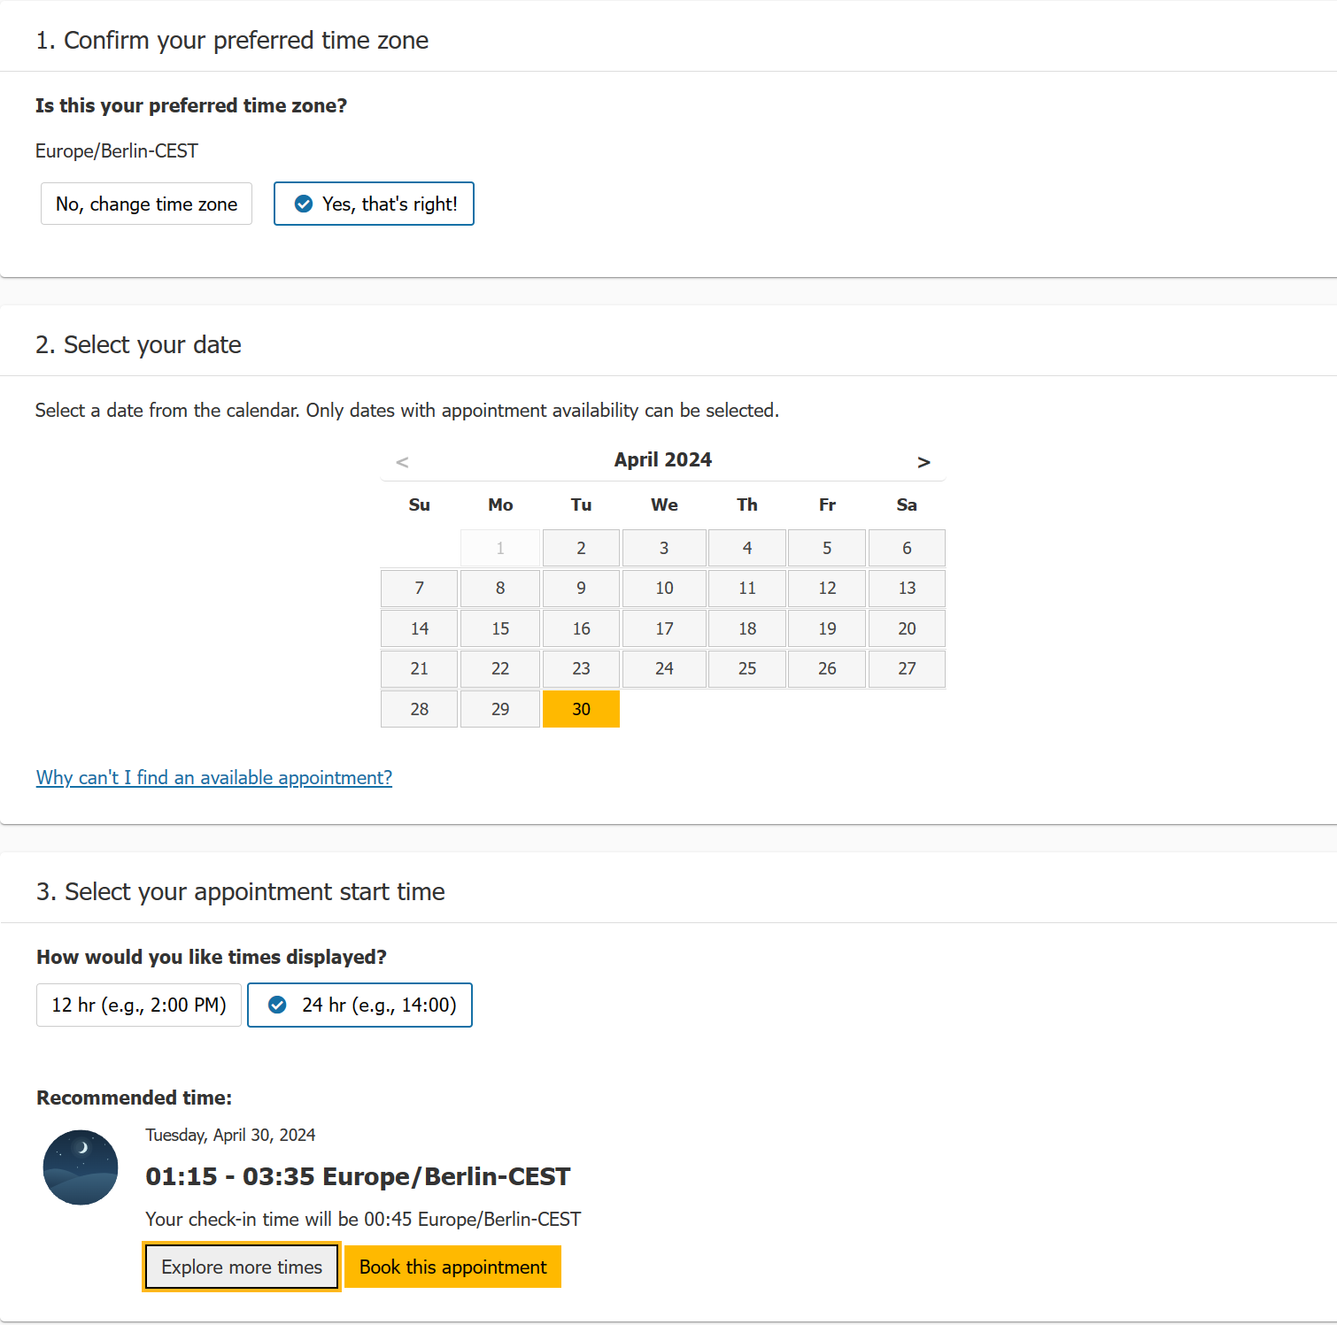
Task: Pick April 2 from the calendar
Action: 581,547
